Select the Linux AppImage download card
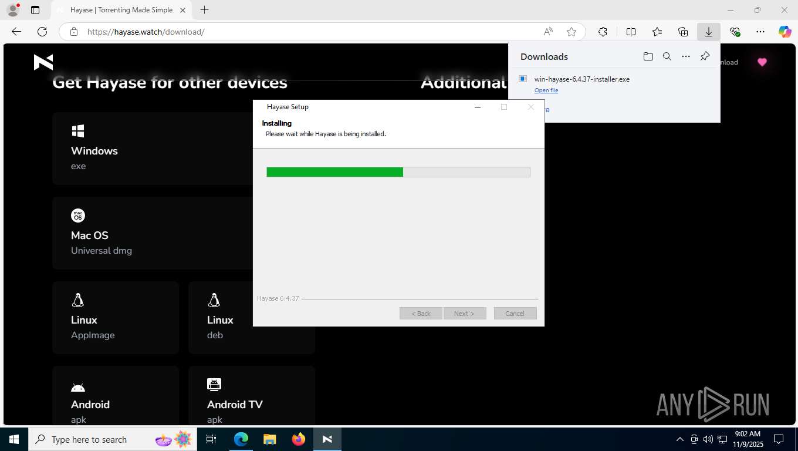Image resolution: width=798 pixels, height=451 pixels. (116, 318)
